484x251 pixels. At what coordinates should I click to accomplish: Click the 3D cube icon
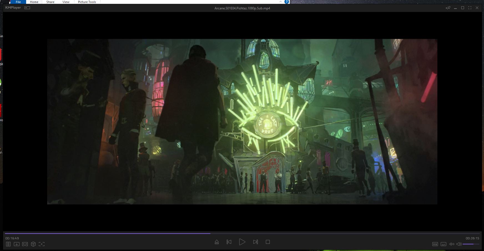click(x=33, y=244)
